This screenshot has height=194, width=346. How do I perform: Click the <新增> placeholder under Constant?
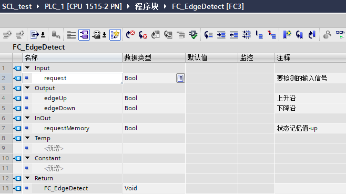pyautogui.click(x=54, y=168)
